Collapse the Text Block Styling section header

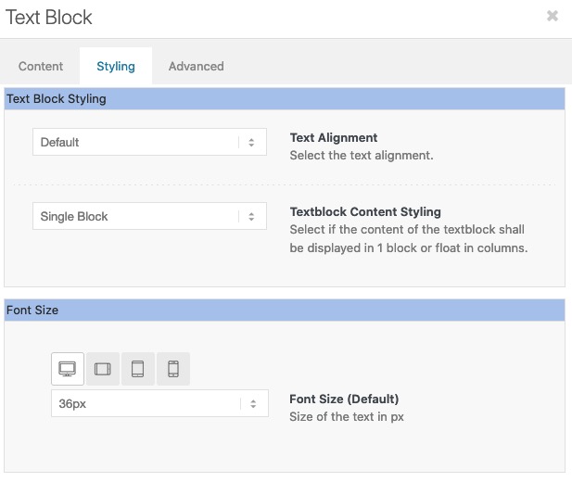(285, 99)
